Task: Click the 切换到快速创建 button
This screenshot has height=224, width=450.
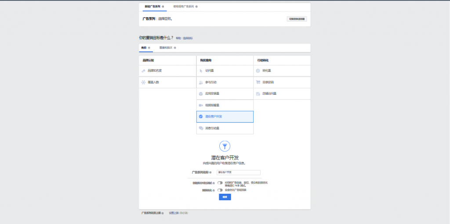Action: pyautogui.click(x=297, y=19)
